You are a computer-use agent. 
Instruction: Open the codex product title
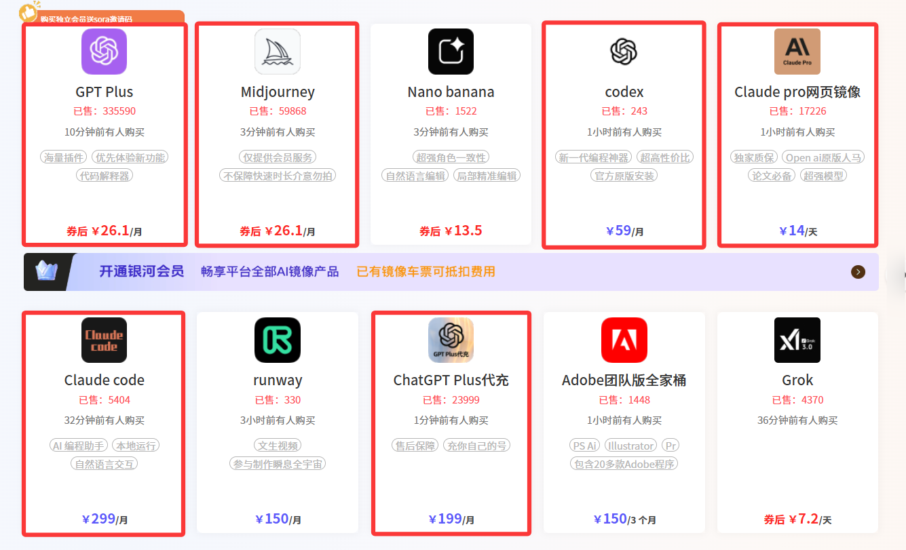pyautogui.click(x=624, y=92)
